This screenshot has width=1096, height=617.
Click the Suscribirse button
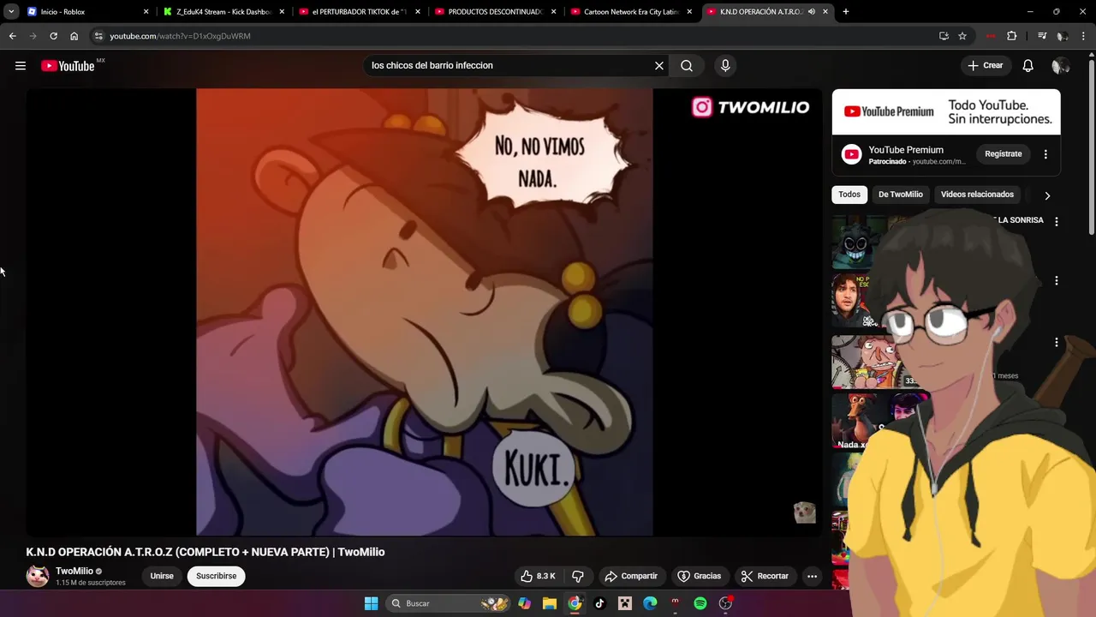[x=216, y=576]
